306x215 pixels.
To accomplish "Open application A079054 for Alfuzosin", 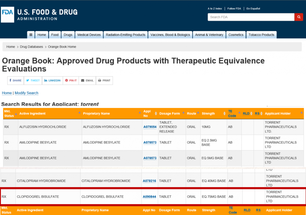I will pos(150,127).
